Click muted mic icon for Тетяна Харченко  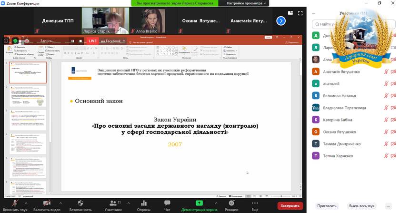coord(386,156)
